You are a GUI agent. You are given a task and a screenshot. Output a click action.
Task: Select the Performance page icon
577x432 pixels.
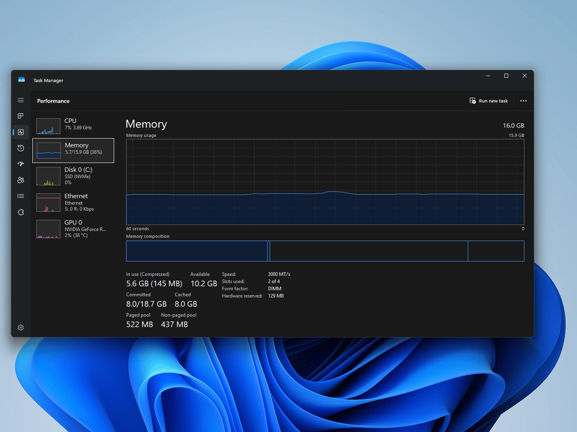pyautogui.click(x=21, y=132)
